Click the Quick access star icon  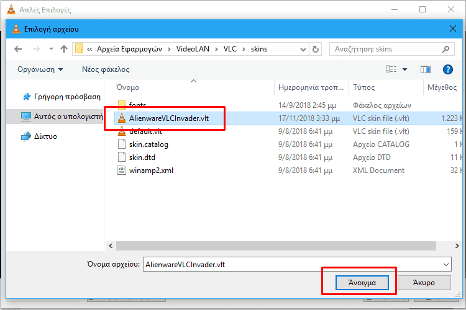click(27, 97)
